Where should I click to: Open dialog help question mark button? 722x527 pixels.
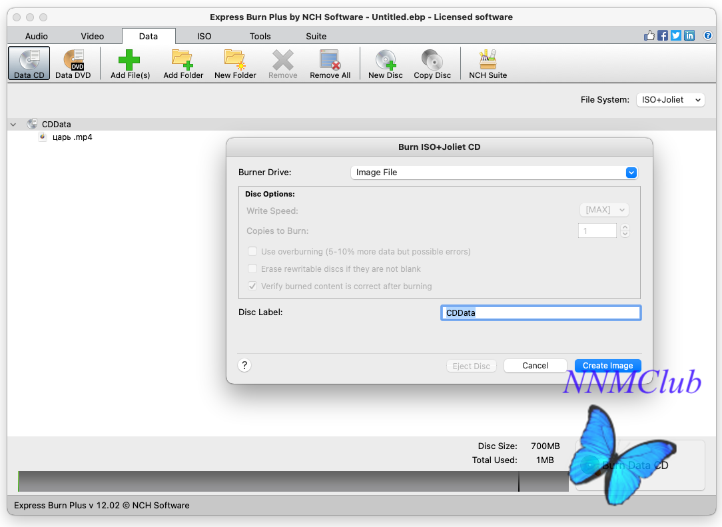[x=244, y=365]
